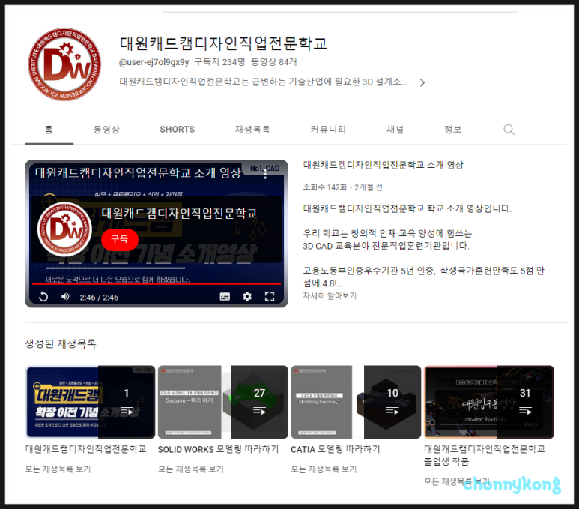Go to the 재생목록 tab

(x=252, y=130)
